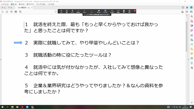Collapse the right tools pane arrow

(188, 60)
